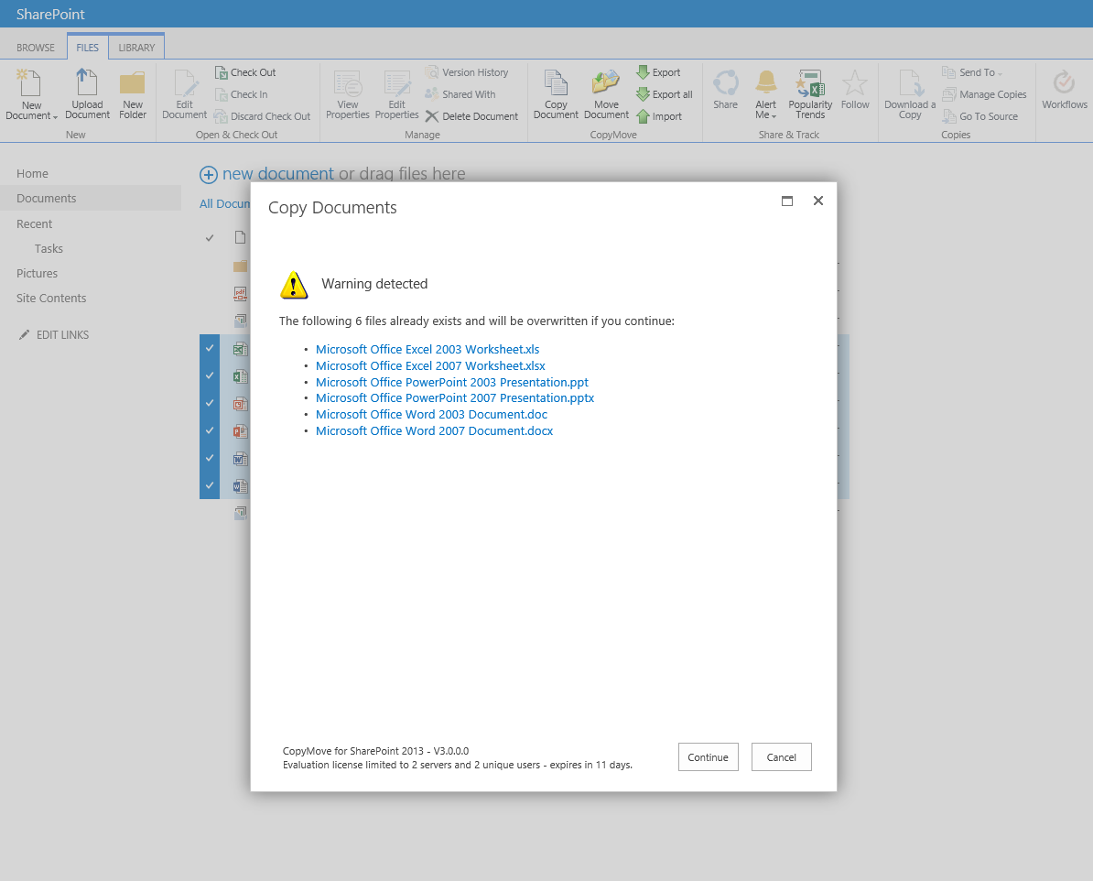Screen dimensions: 1093x881
Task: Click the pencil icon beside EDIT LINKS
Action: click(x=24, y=335)
